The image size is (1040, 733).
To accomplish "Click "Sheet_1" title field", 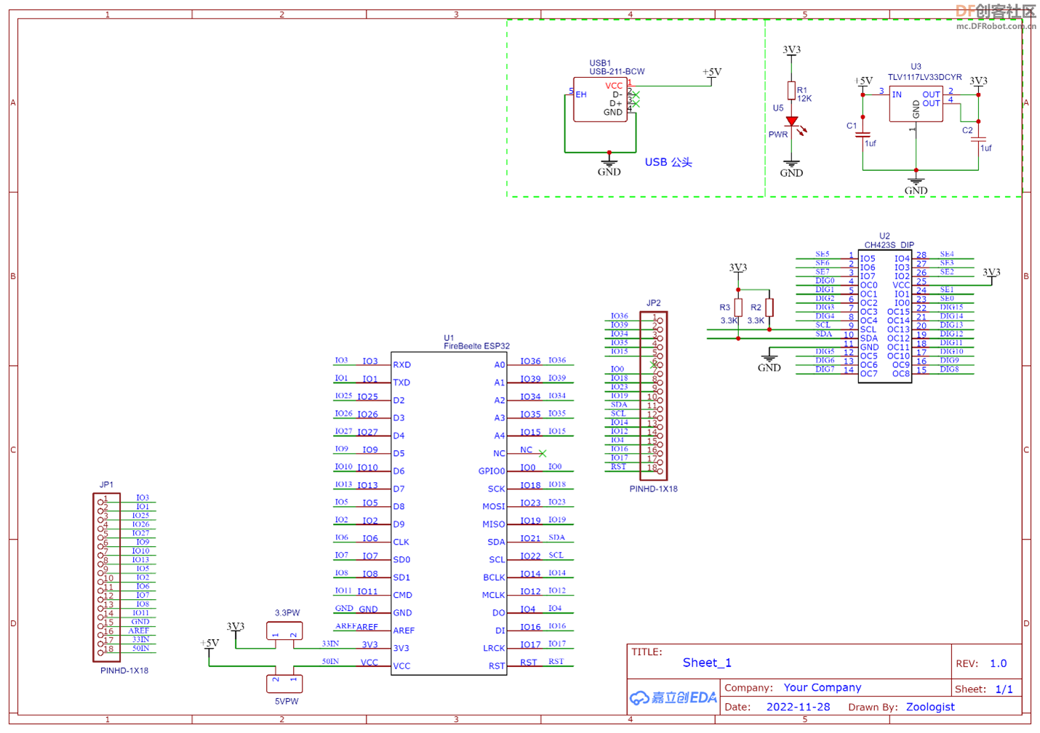I will [x=707, y=662].
